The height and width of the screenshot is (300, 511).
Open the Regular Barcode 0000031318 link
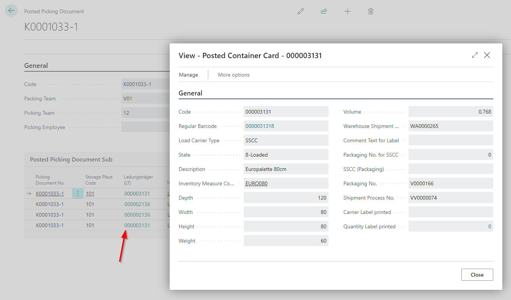pyautogui.click(x=260, y=126)
